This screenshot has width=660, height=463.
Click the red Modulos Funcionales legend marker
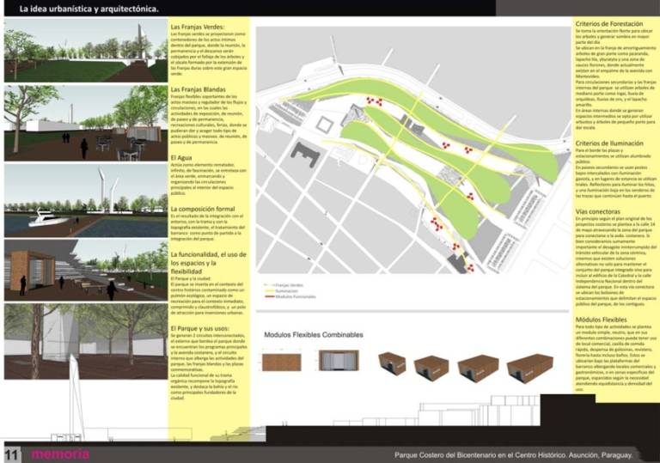tap(269, 295)
